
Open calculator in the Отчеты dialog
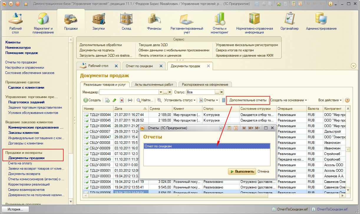pyautogui.click(x=229, y=128)
